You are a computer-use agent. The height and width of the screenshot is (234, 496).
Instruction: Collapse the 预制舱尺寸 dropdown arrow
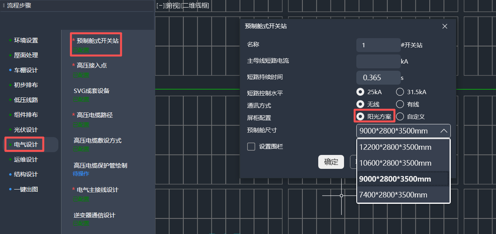pyautogui.click(x=444, y=131)
